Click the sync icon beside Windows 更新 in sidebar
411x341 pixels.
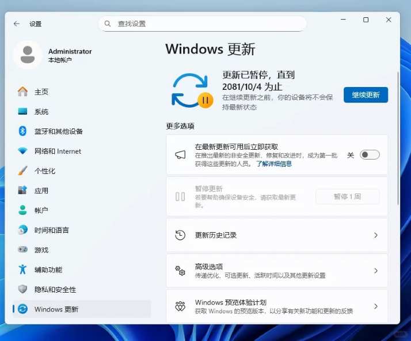point(22,309)
